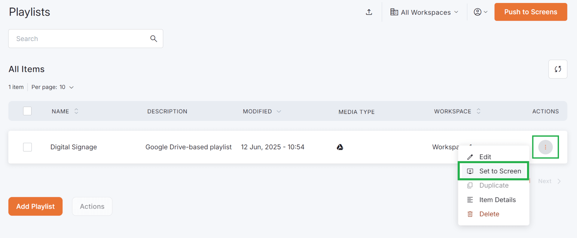This screenshot has height=238, width=577.
Task: Click the Push to Screens button
Action: [x=531, y=12]
